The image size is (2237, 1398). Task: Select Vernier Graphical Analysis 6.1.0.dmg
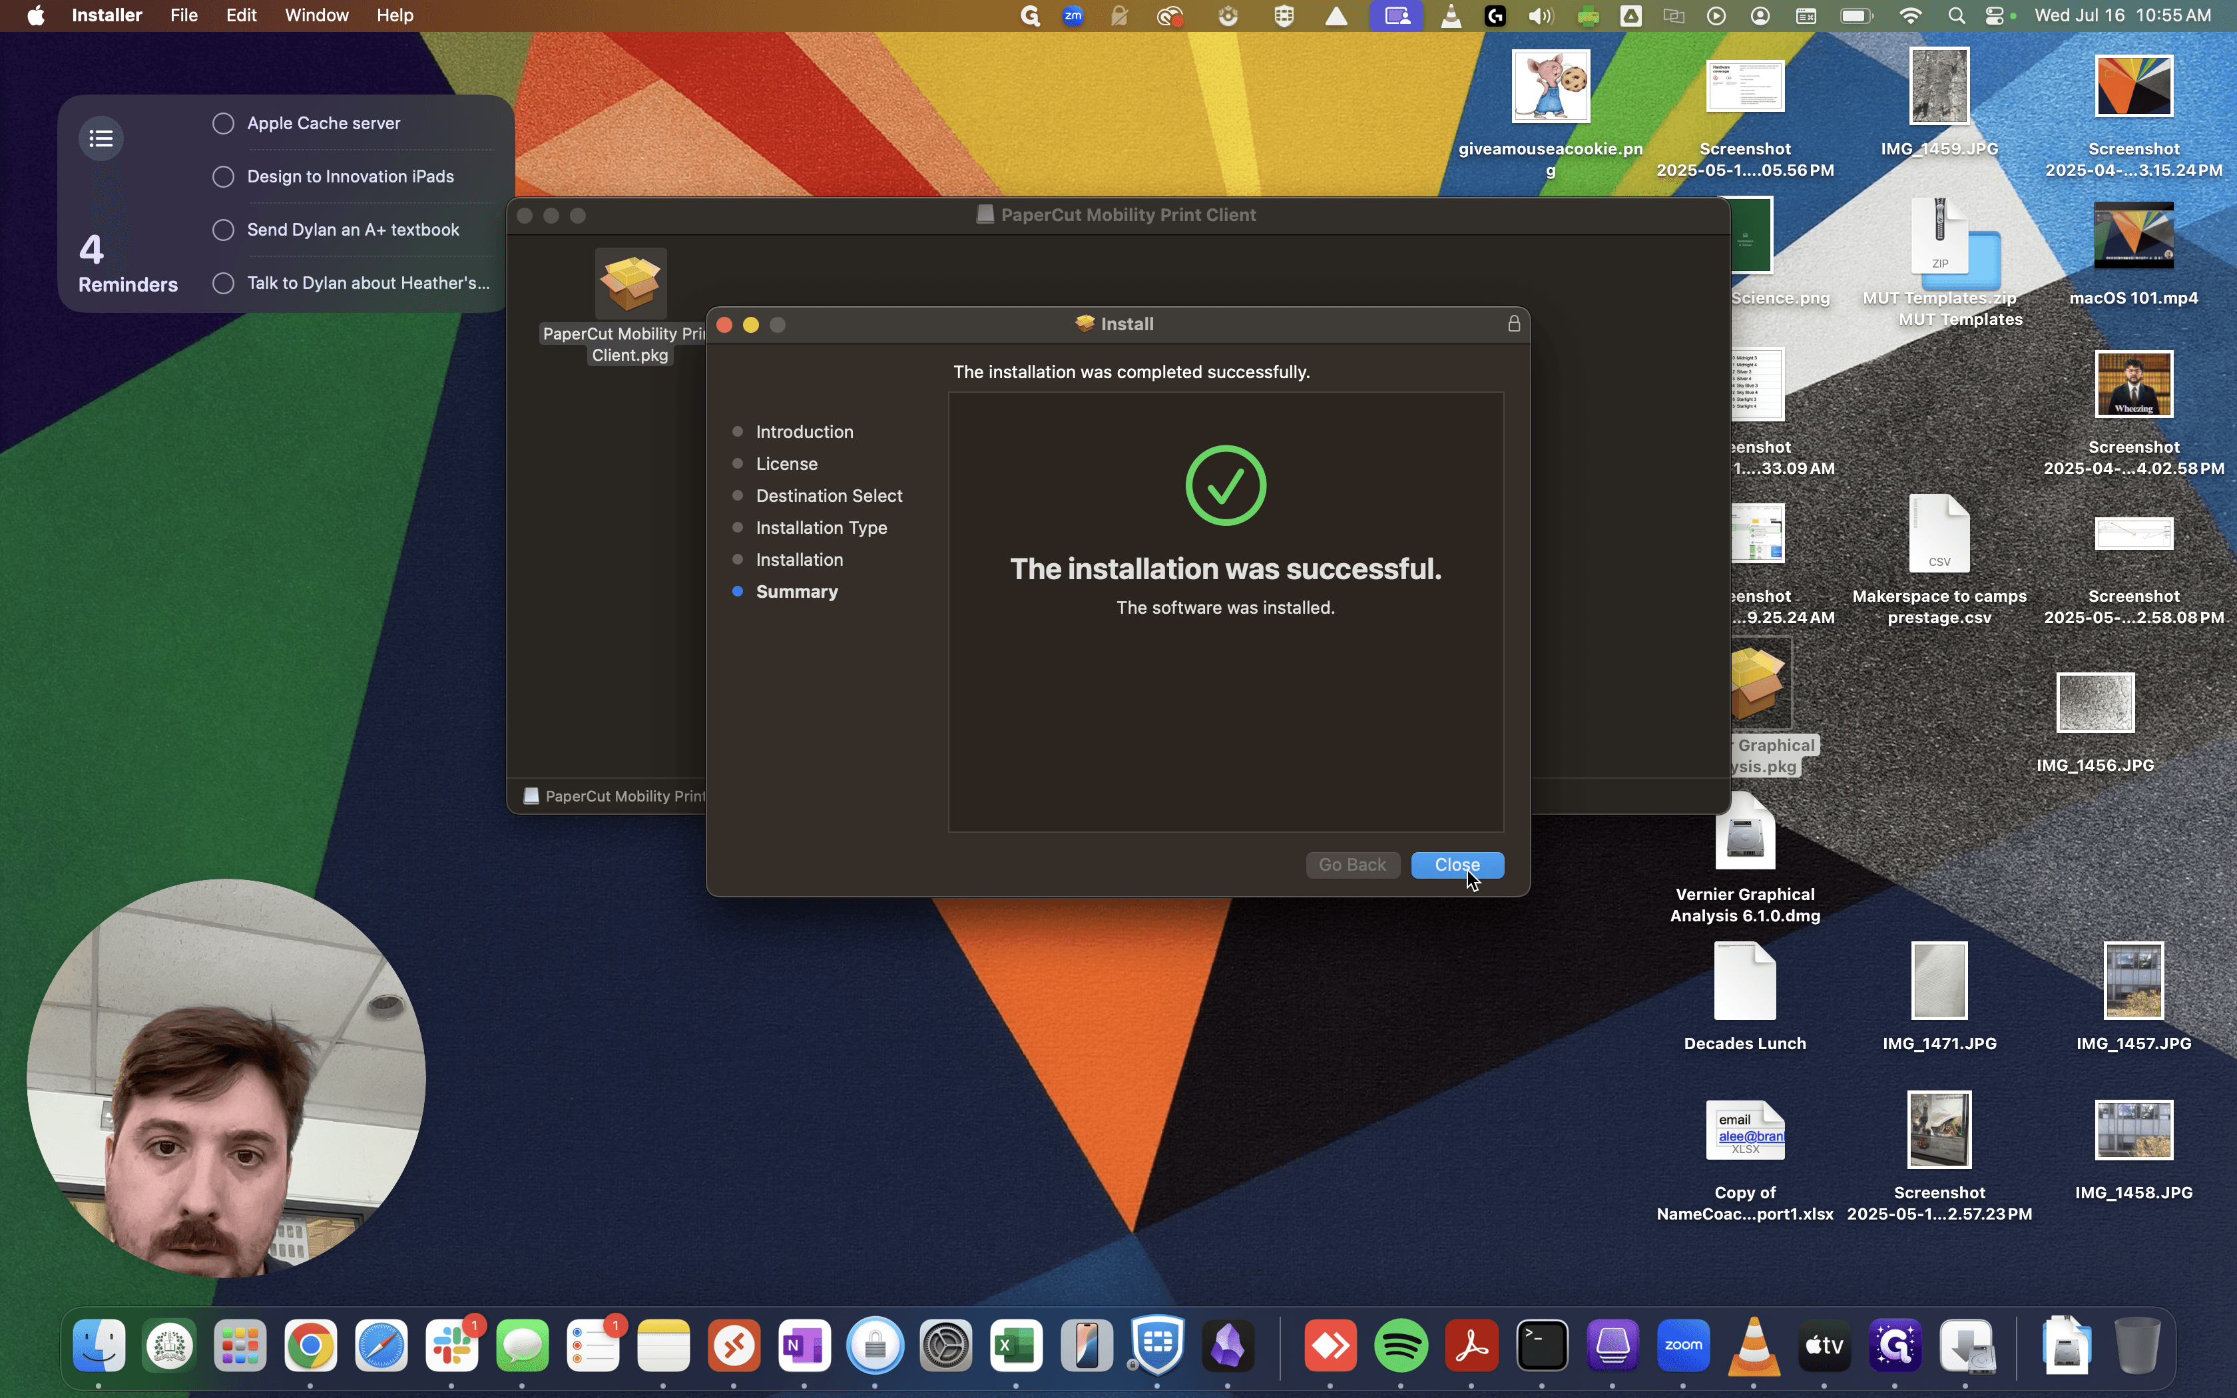tap(1745, 833)
